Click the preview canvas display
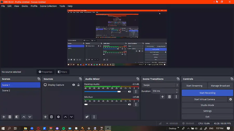The image size is (234, 131). [x=117, y=38]
